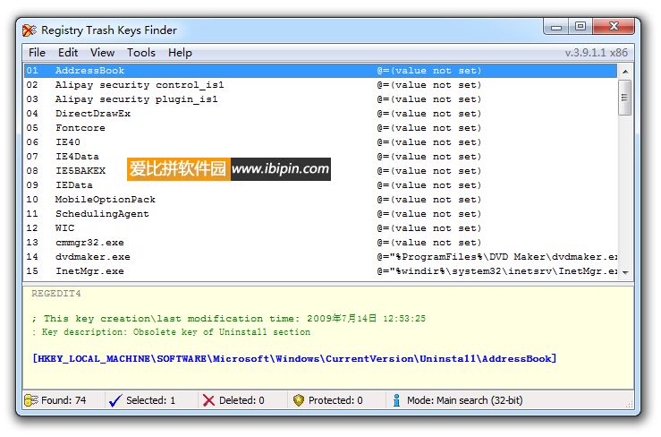Select the InetMgr.exe entry
This screenshot has height=437, width=661.
[320, 271]
